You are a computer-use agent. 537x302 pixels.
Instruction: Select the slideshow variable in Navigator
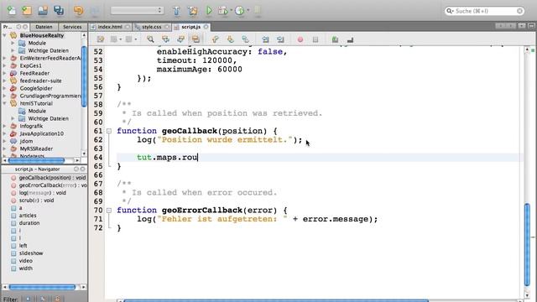pos(31,253)
